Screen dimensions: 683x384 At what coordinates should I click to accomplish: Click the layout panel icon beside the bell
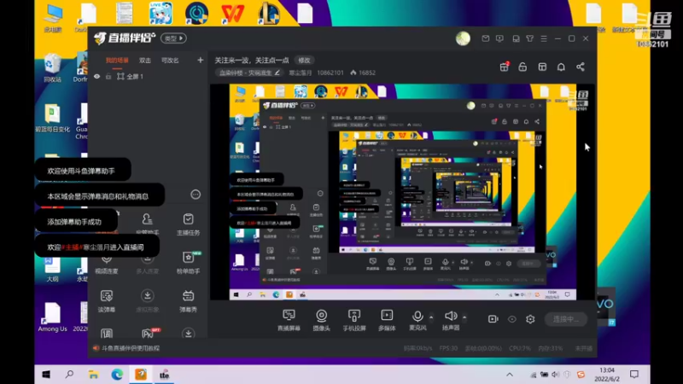pos(542,67)
